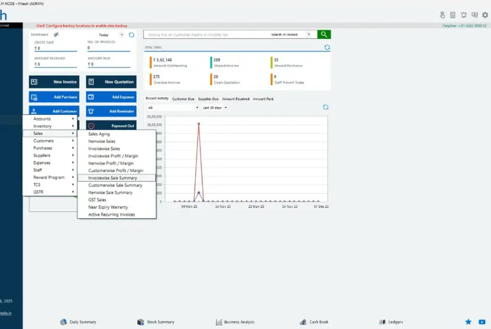491x329 pixels.
Task: Open settings via the gear icon
Action: pyautogui.click(x=485, y=15)
